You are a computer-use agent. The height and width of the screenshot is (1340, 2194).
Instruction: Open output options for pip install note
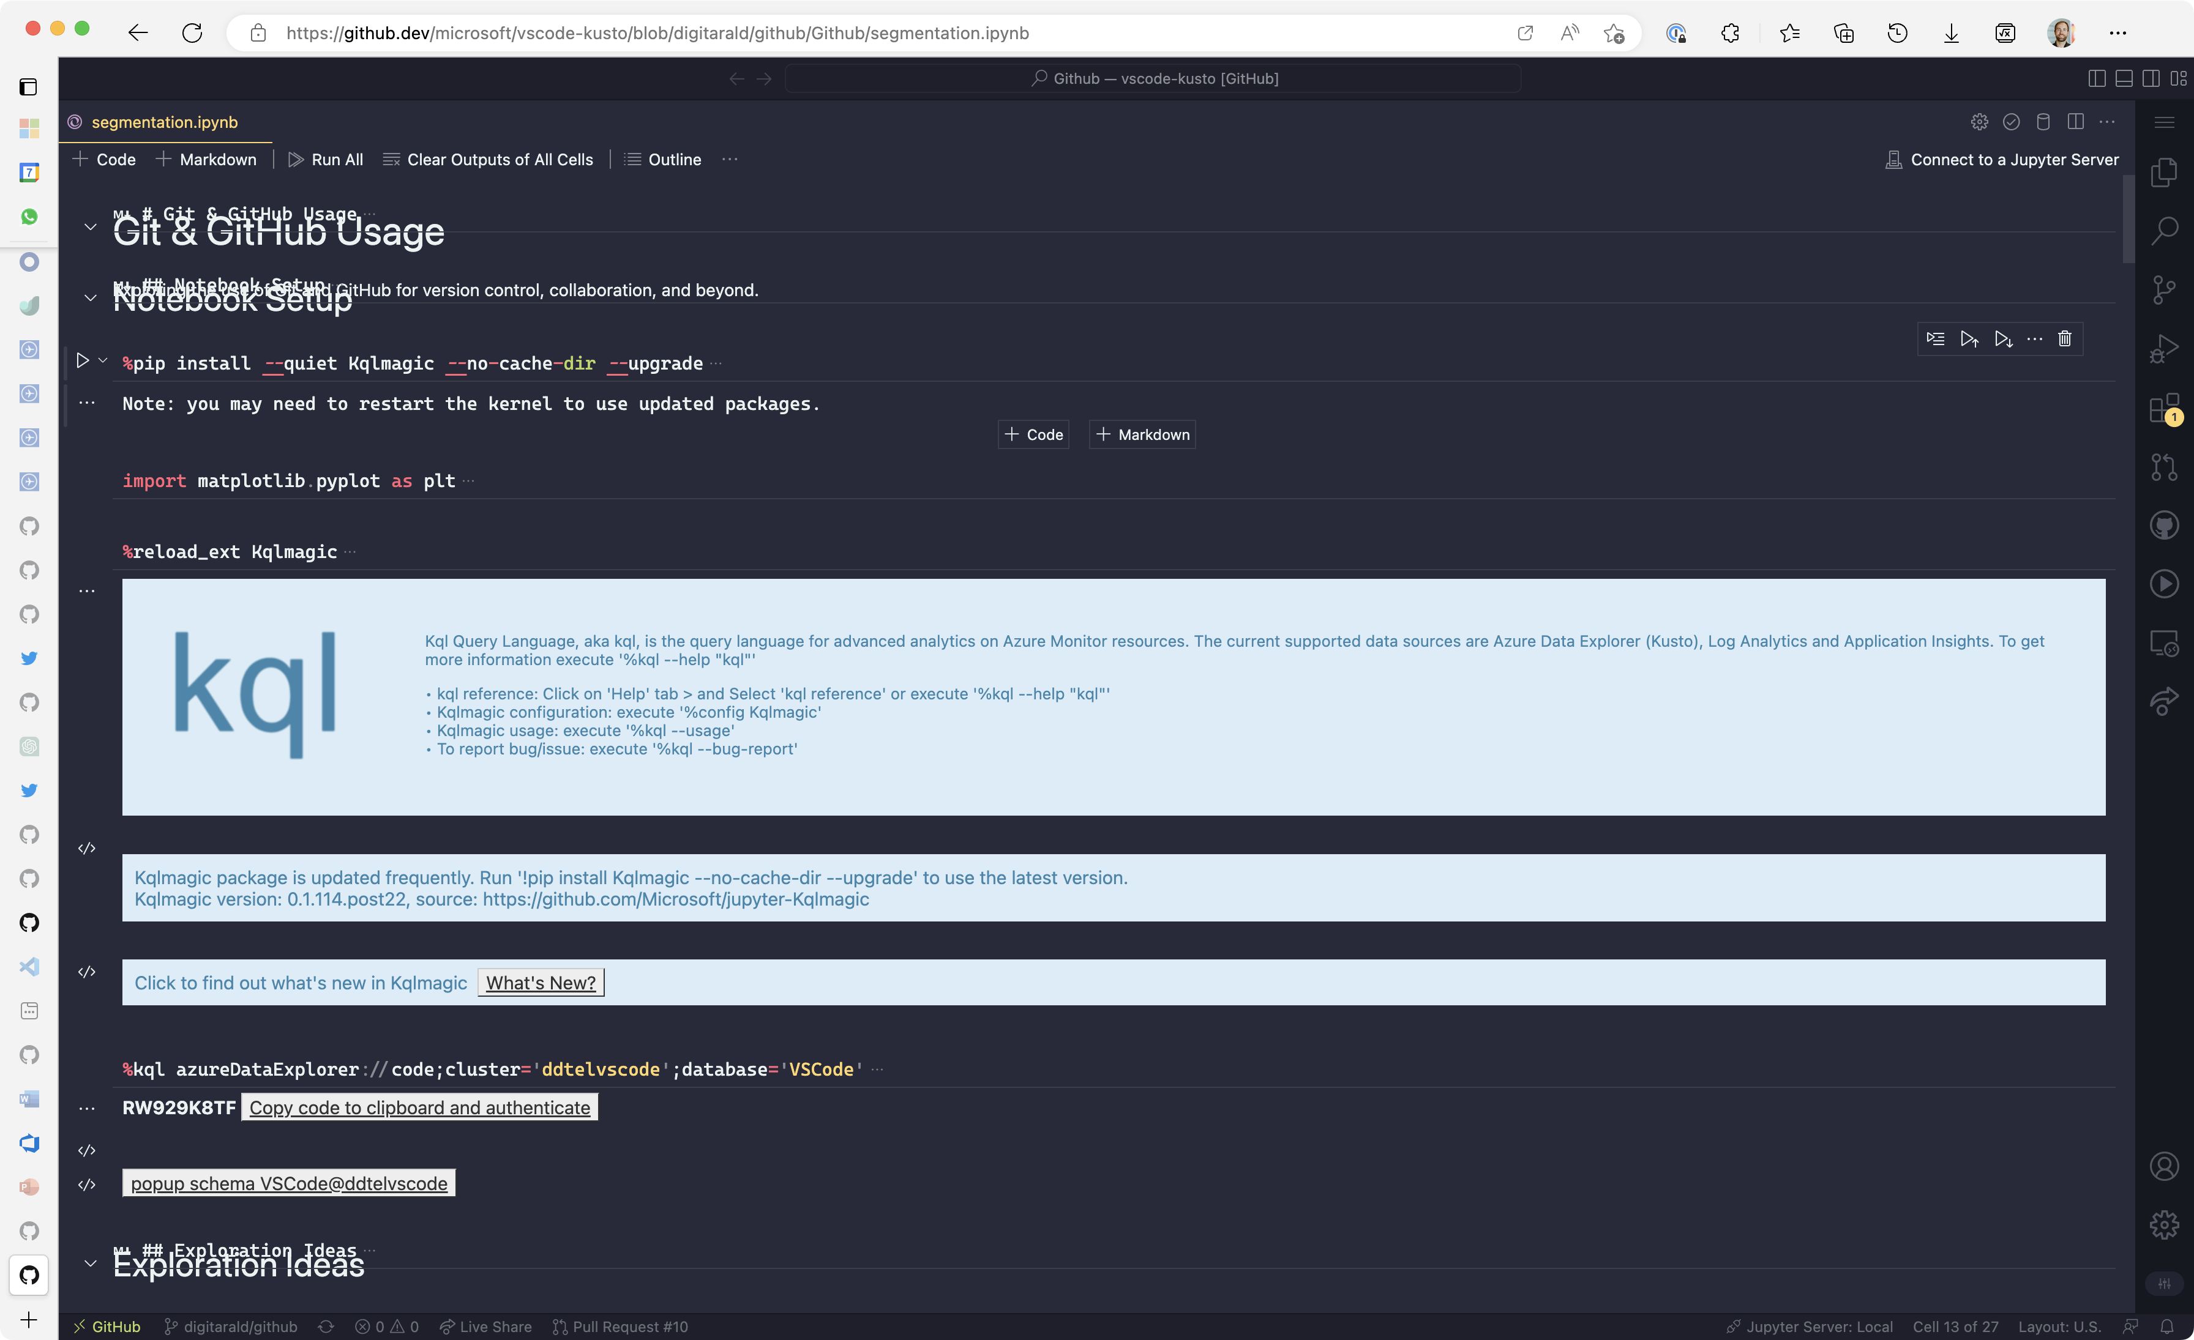click(x=86, y=403)
